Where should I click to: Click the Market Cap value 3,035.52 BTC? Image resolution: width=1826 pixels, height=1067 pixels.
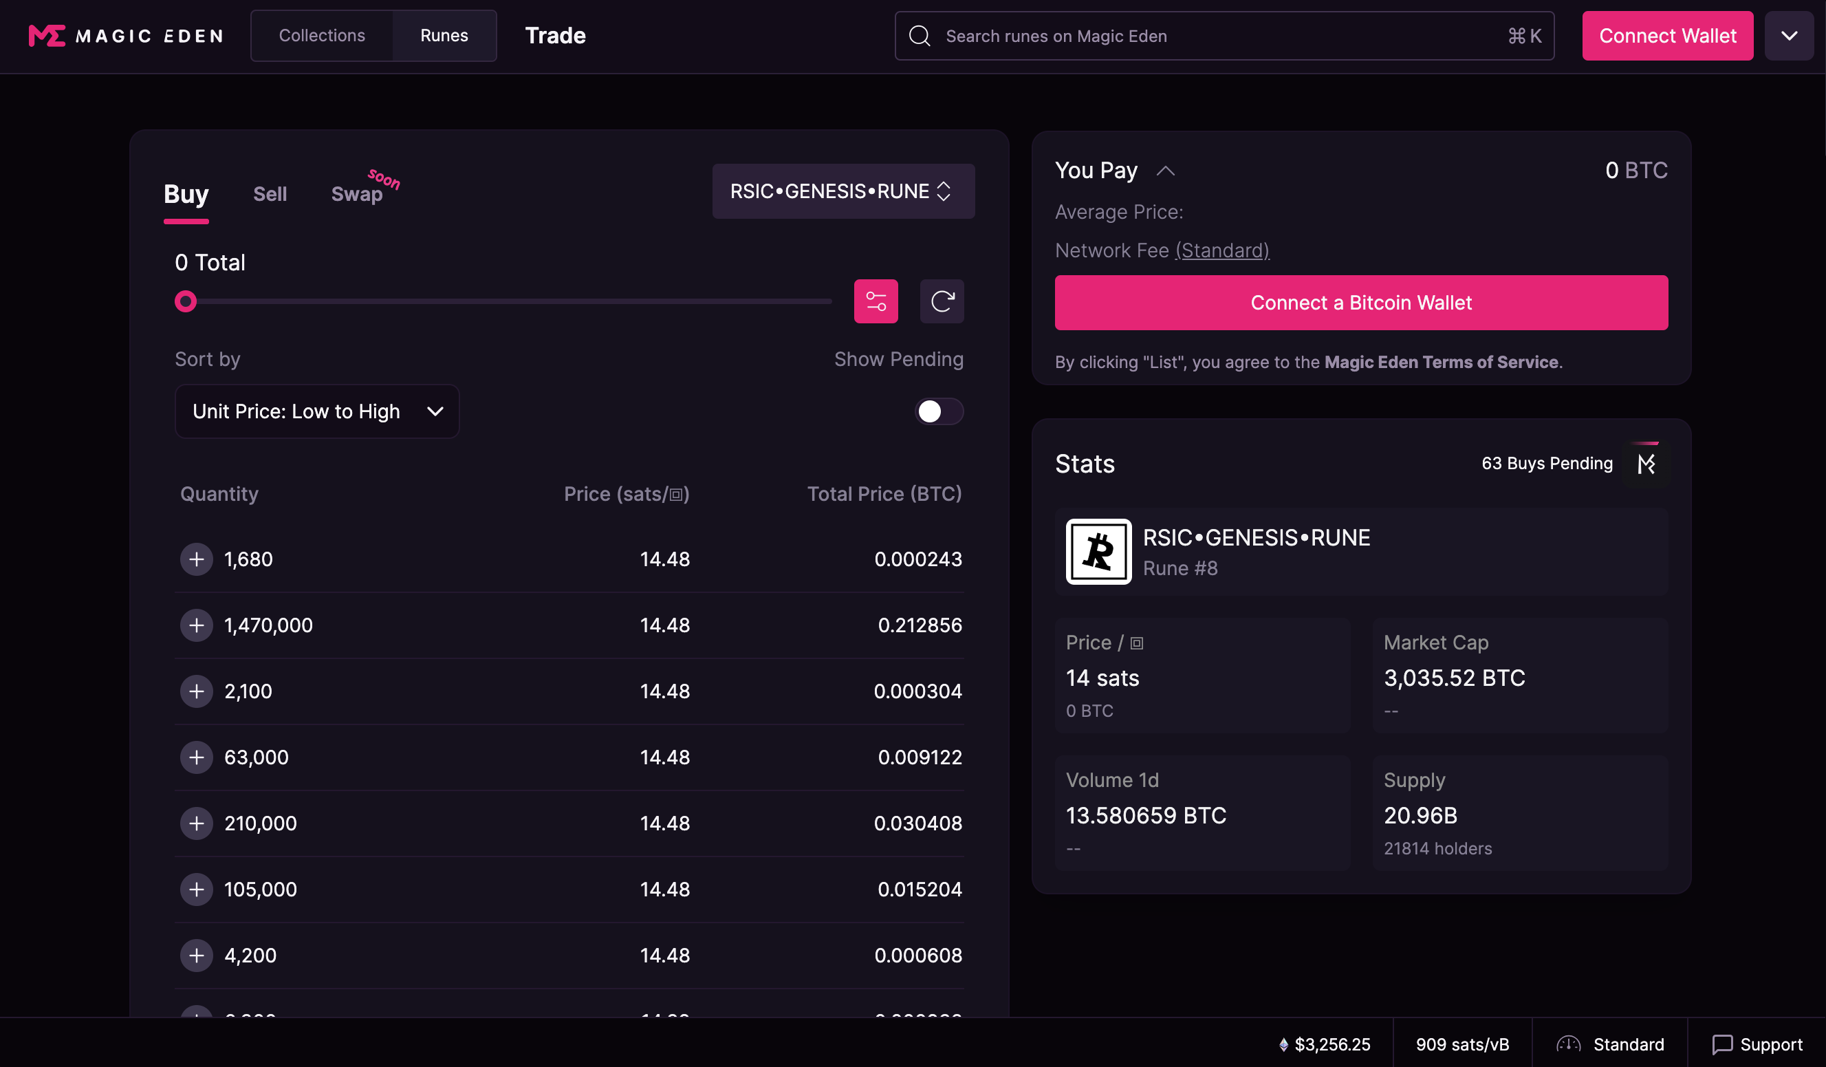(1453, 678)
